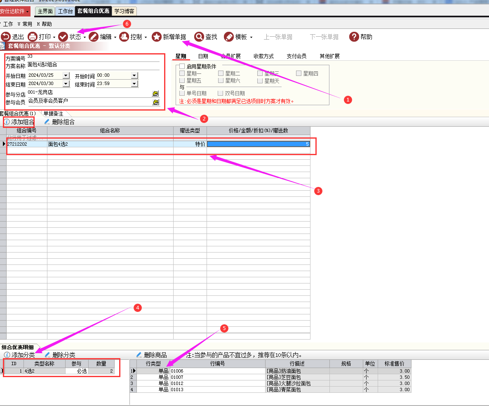Screen dimensions: 489x406
Task: Select the 面包4选2 name cell
Action: 110,144
